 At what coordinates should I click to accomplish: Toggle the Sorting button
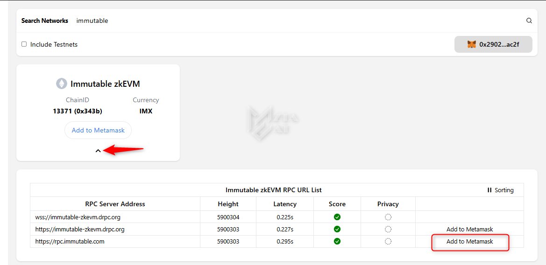click(x=500, y=190)
